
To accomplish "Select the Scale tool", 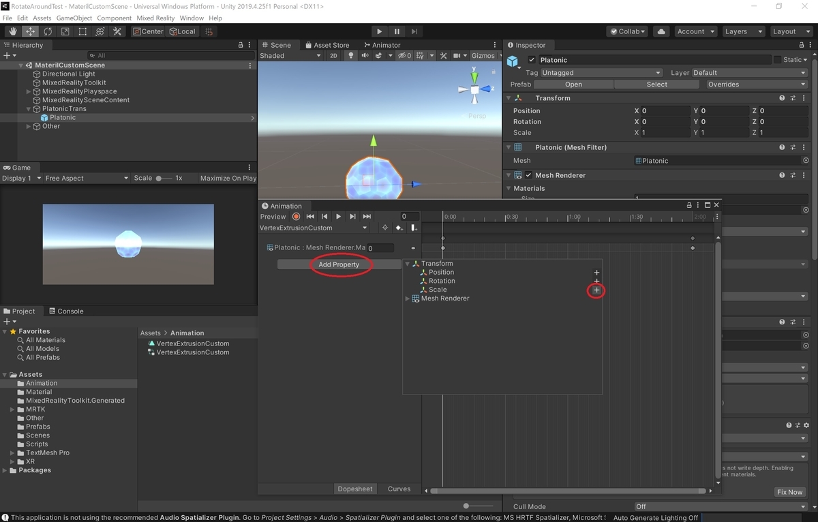I will [65, 31].
